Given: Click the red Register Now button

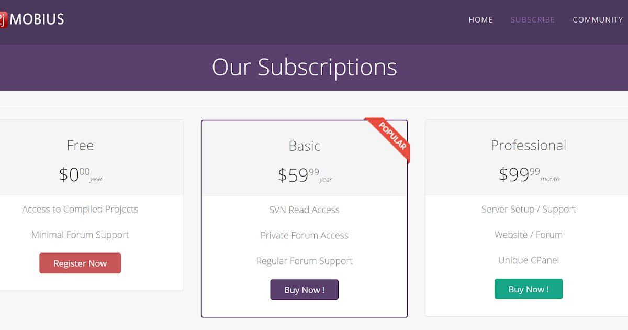Looking at the screenshot, I should (80, 263).
